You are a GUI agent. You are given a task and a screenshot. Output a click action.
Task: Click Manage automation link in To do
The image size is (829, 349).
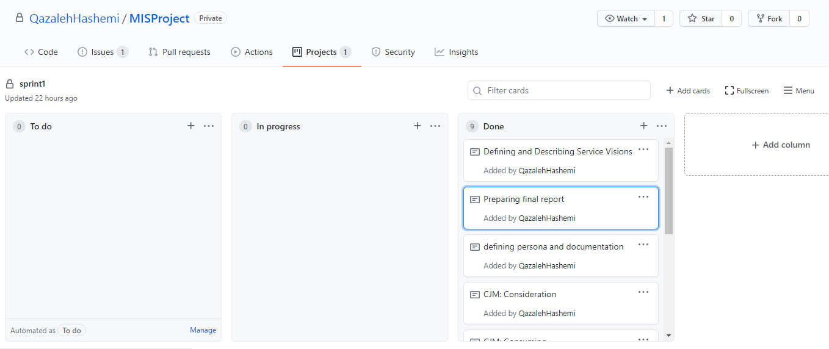click(203, 330)
